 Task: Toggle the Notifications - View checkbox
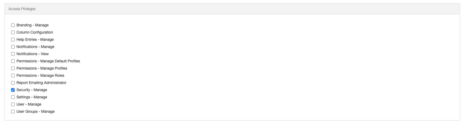click(13, 54)
